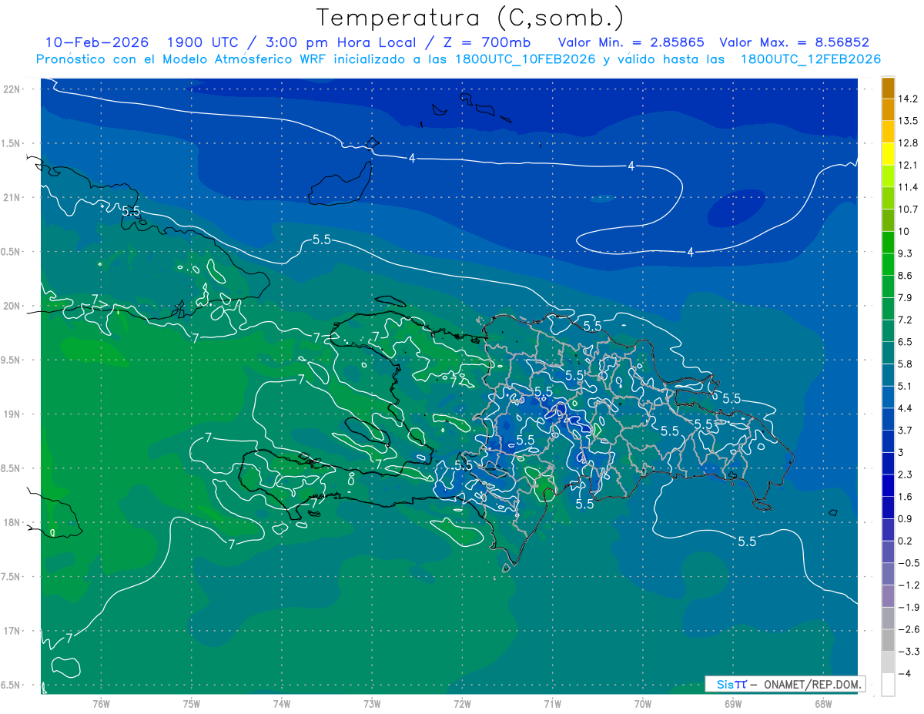Click the Valor Min. = 2.85865 readout
The width and height of the screenshot is (924, 714).
coord(631,42)
